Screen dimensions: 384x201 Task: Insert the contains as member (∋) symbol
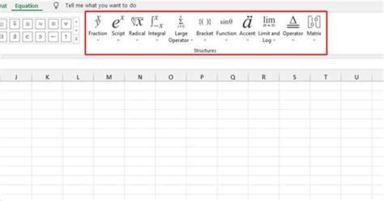tap(41, 37)
